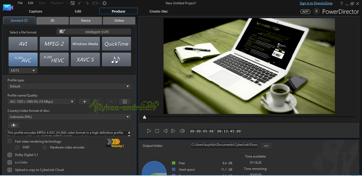This screenshot has width=362, height=176.
Task: Click the preview seek slider handle
Action: tap(144, 117)
